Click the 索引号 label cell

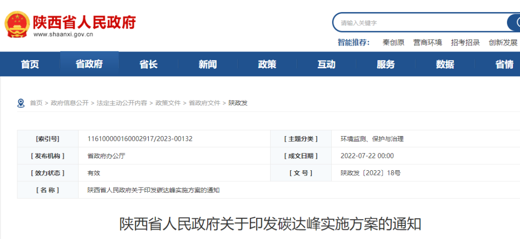coord(48,139)
